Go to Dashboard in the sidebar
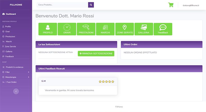Viewport: 206px width, 112px height. [11, 14]
